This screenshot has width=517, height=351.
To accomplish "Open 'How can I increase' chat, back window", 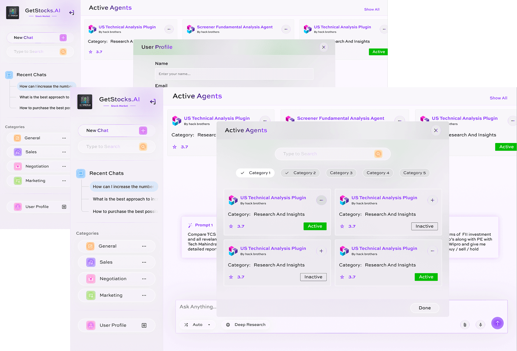I will [47, 86].
